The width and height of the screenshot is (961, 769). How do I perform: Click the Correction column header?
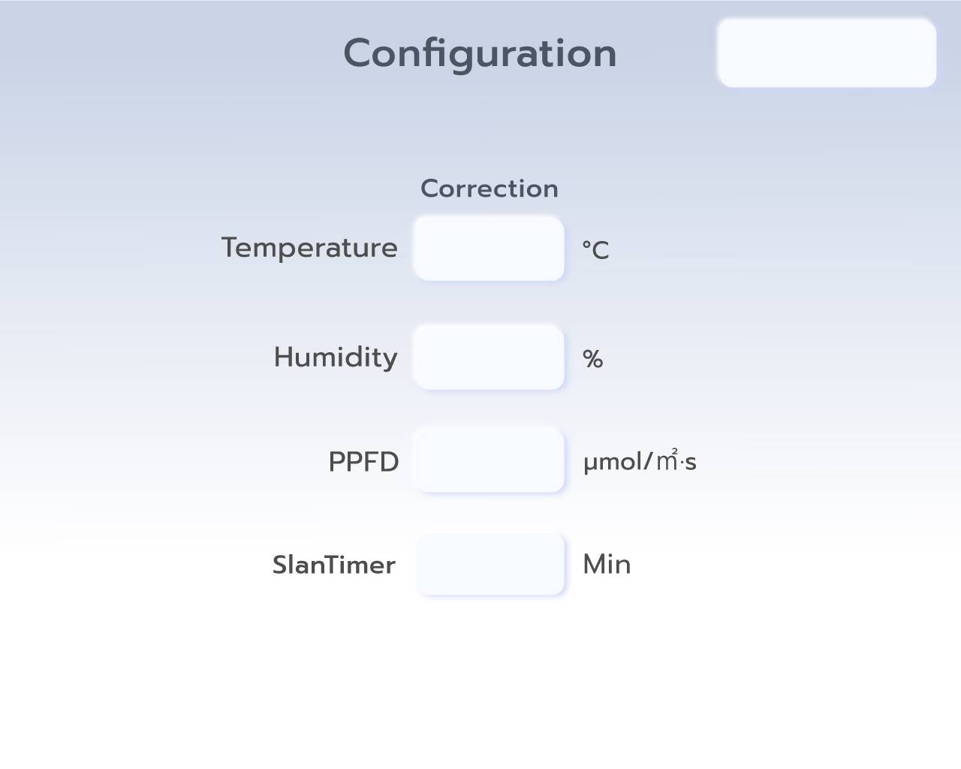(489, 188)
